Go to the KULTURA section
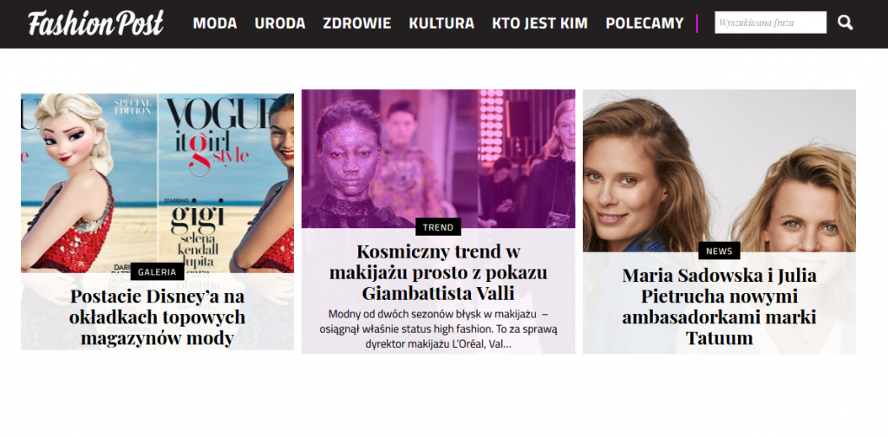The height and width of the screenshot is (437, 888). click(441, 23)
